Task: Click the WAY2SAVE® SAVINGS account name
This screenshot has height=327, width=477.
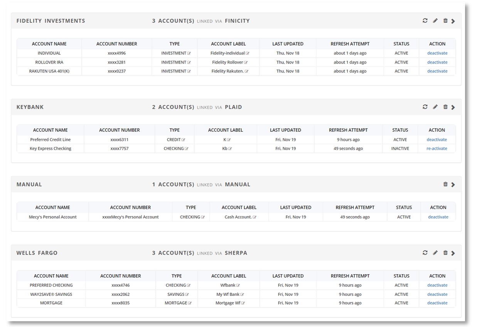Action: pyautogui.click(x=51, y=294)
